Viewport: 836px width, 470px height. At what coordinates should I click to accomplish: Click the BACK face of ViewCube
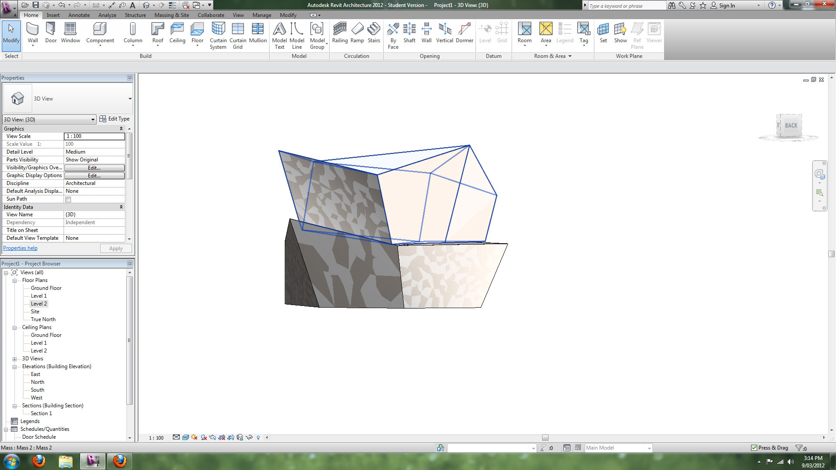click(791, 125)
